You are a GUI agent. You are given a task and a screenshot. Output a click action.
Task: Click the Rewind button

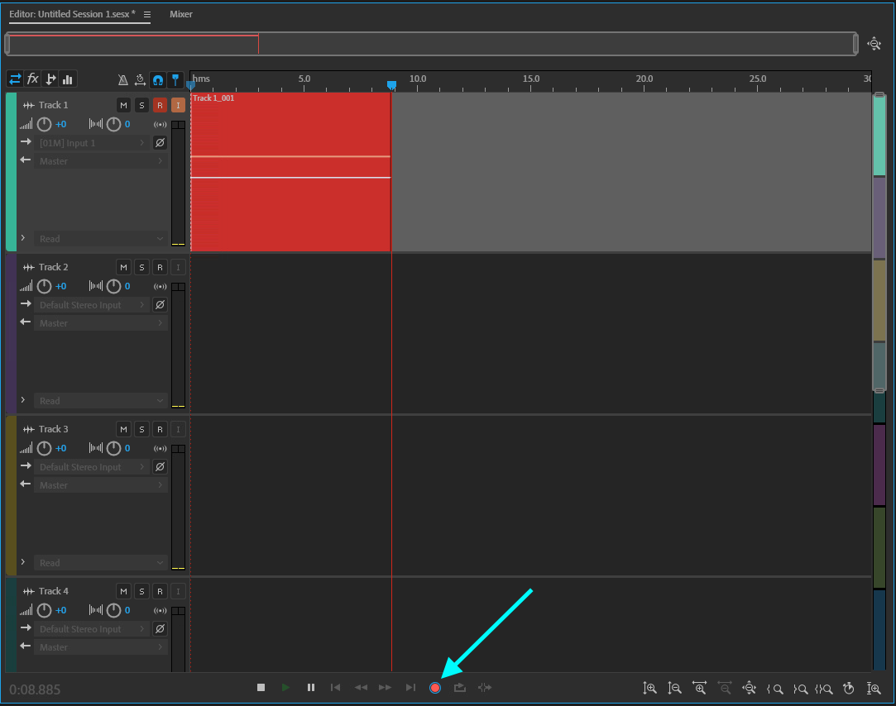pos(361,687)
